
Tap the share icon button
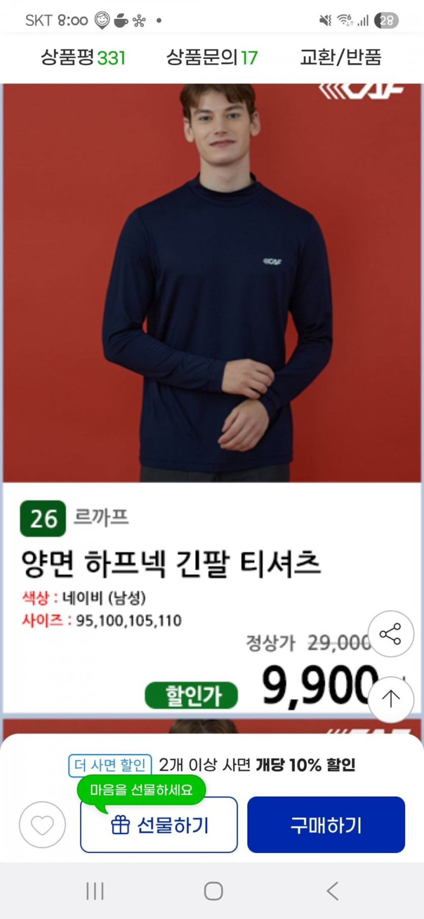[390, 634]
